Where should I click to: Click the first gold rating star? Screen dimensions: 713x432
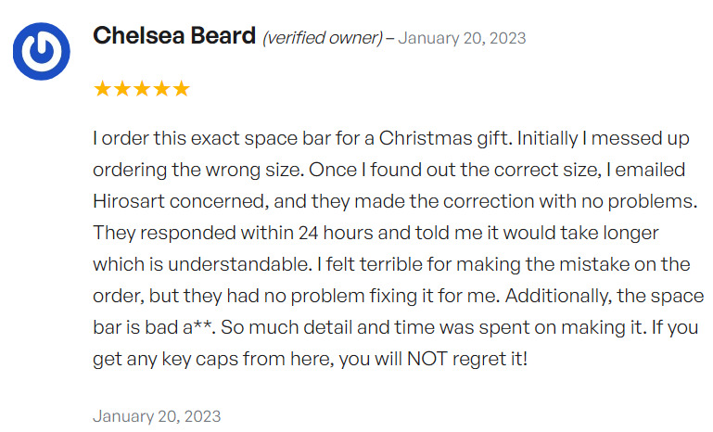(102, 89)
